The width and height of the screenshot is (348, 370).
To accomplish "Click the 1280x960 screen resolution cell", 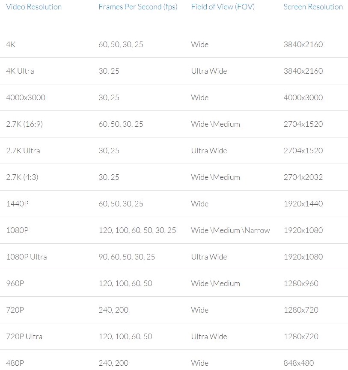I will (x=301, y=283).
